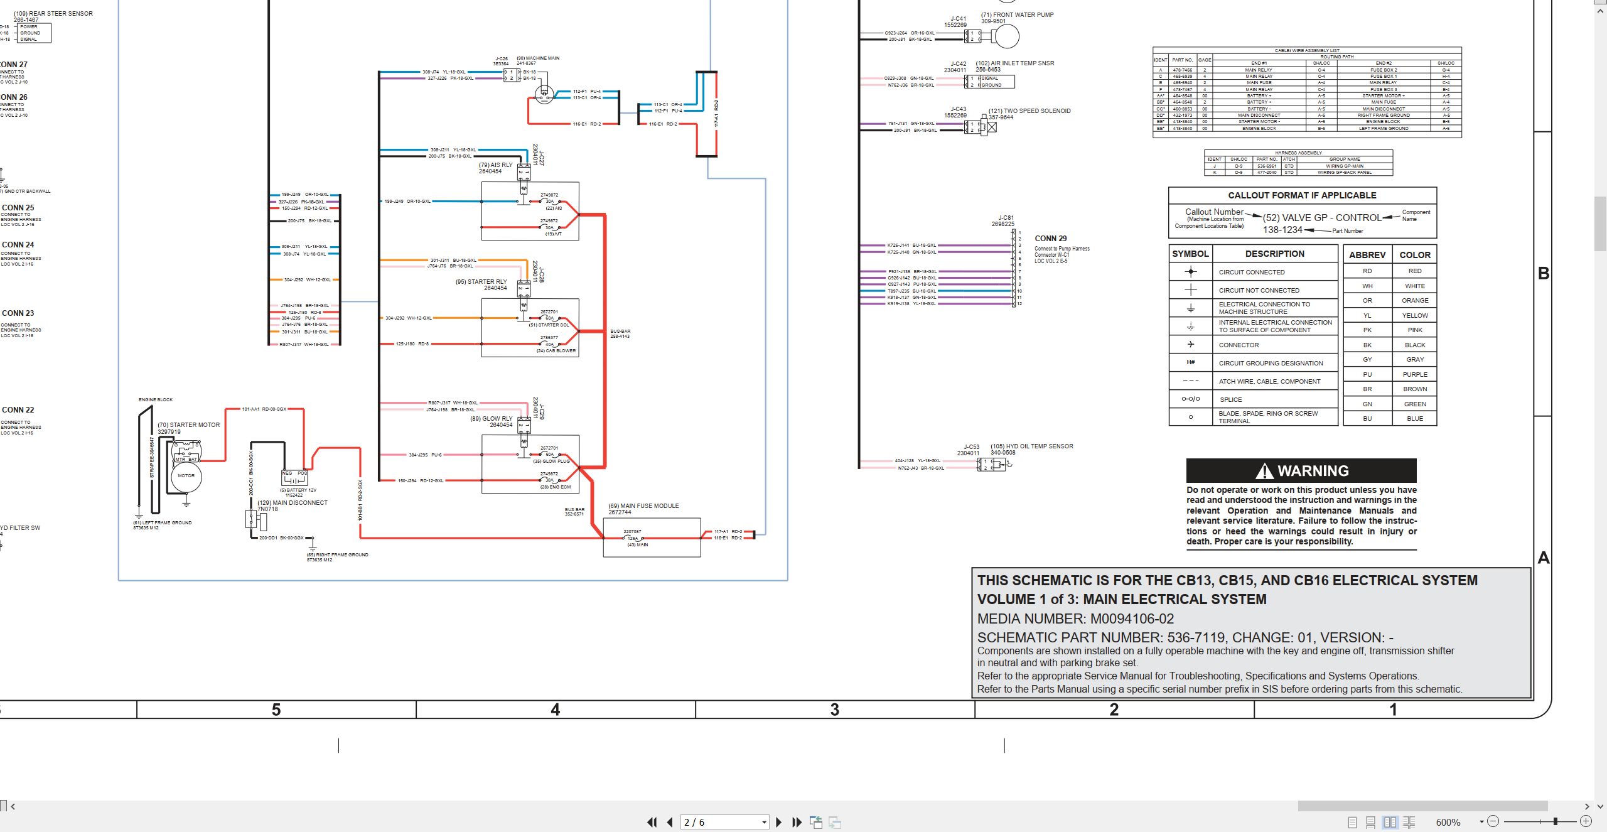Click the PURPLE color legend entry
The width and height of the screenshot is (1607, 832).
[1415, 375]
